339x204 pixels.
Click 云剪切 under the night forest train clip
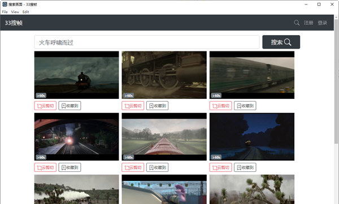click(221, 167)
